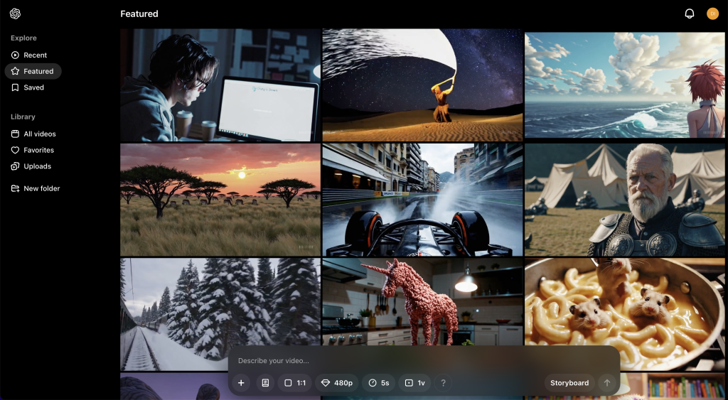This screenshot has width=728, height=400.
Task: Open the user profile avatar
Action: point(712,13)
